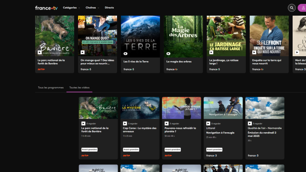Select the Toutes les vidéos tab
The height and width of the screenshot is (172, 306).
pos(79,88)
